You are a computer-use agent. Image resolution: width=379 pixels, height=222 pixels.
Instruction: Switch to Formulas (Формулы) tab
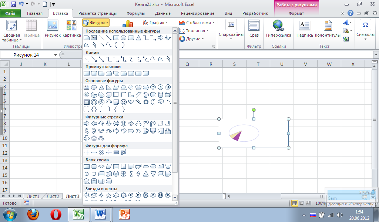tap(135, 13)
